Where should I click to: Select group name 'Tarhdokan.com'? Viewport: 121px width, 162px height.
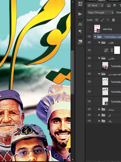coord(113,37)
